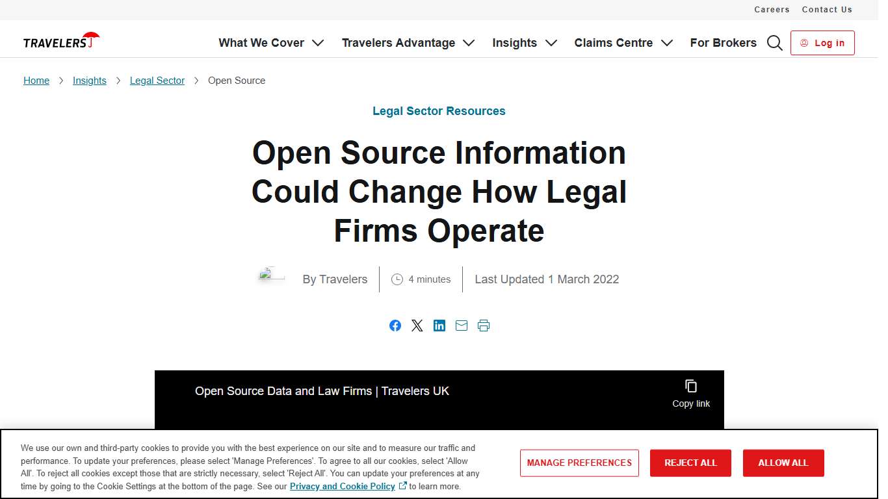
Task: Email this article
Action: pos(462,326)
